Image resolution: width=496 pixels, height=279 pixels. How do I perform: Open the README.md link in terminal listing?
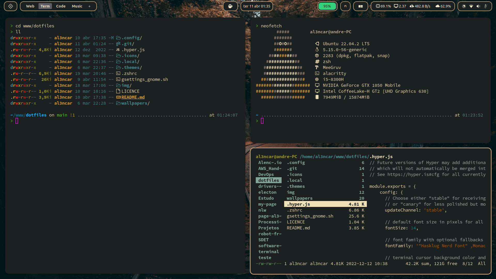click(133, 97)
